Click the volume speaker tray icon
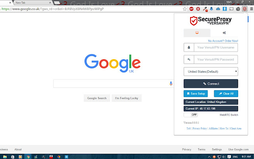The width and height of the screenshot is (254, 159). click(224, 157)
